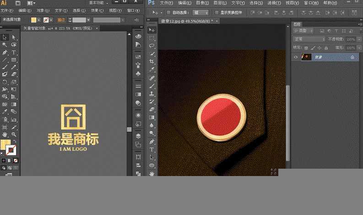Image resolution: width=363 pixels, height=215 pixels.
Task: Open Photoshop layer opacity dropdown arrow
Action: coord(359,39)
